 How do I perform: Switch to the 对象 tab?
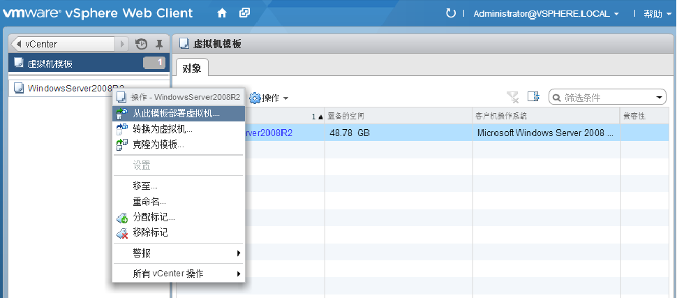(x=192, y=68)
